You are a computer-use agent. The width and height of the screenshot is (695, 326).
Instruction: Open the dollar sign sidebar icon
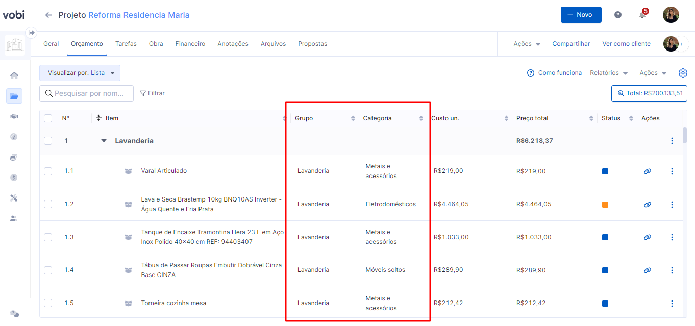point(14,178)
